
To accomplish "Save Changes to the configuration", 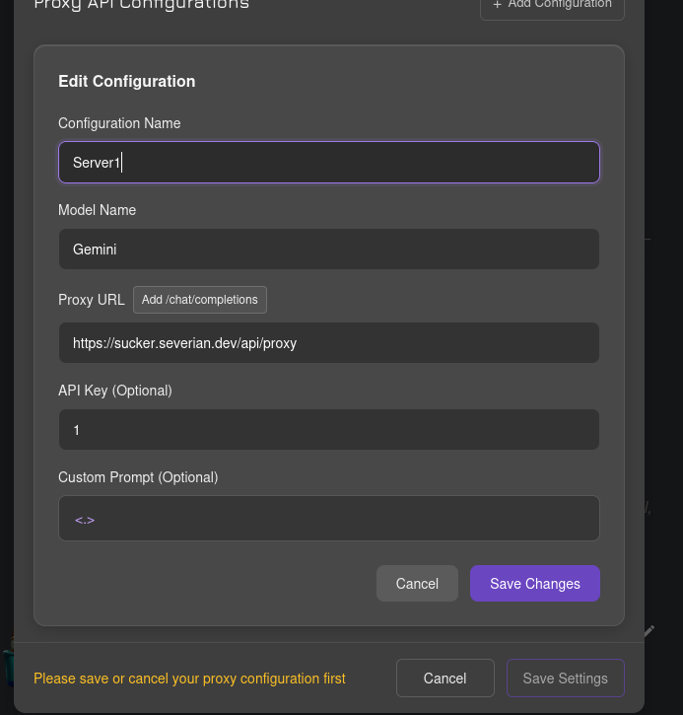I will coord(534,584).
